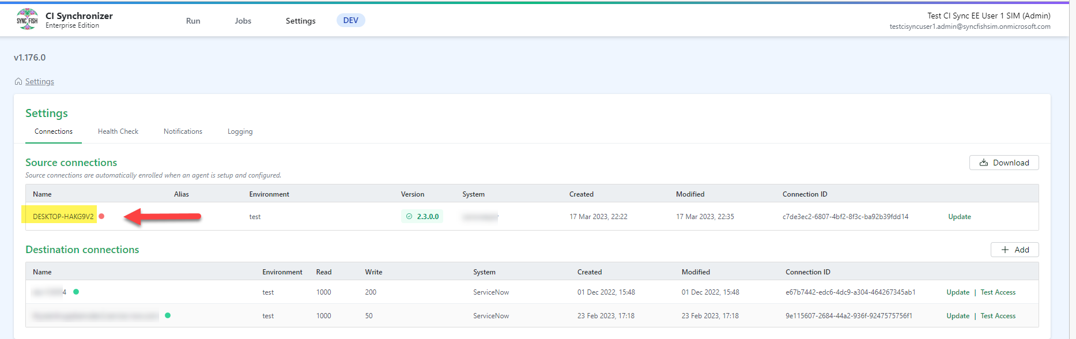Click Test Access for the 01 Dec 2022 destination
Viewport: 1076px width, 339px height.
(x=998, y=292)
